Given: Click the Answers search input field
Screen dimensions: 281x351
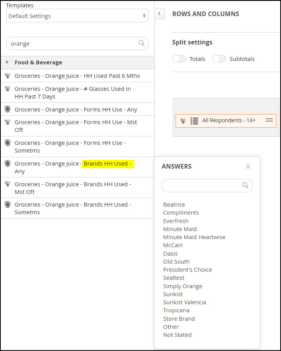Looking at the screenshot, I should (x=207, y=185).
